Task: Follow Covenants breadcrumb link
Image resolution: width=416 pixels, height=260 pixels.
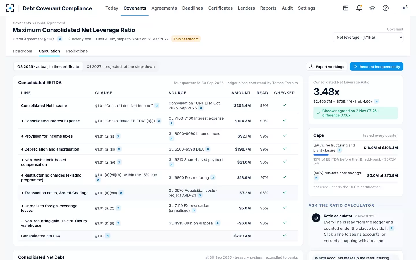Action: coord(22,23)
